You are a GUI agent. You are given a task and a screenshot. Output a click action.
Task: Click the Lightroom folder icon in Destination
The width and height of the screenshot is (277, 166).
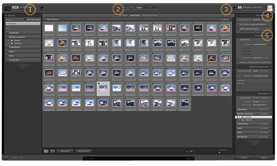coord(243,120)
